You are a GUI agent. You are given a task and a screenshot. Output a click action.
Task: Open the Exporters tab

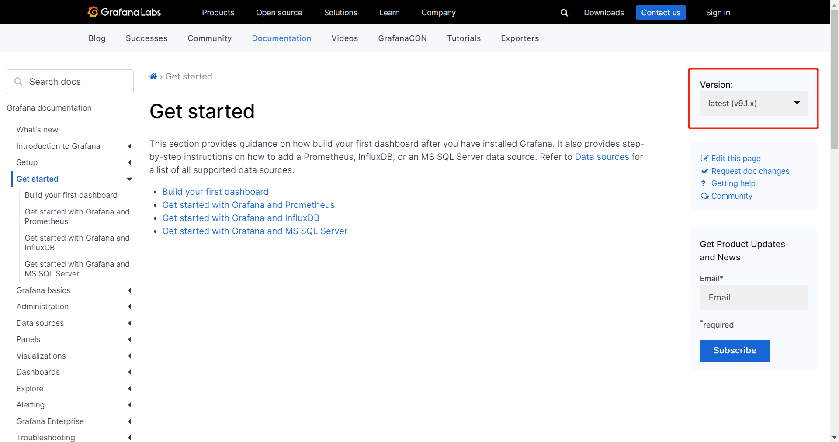[x=520, y=38]
